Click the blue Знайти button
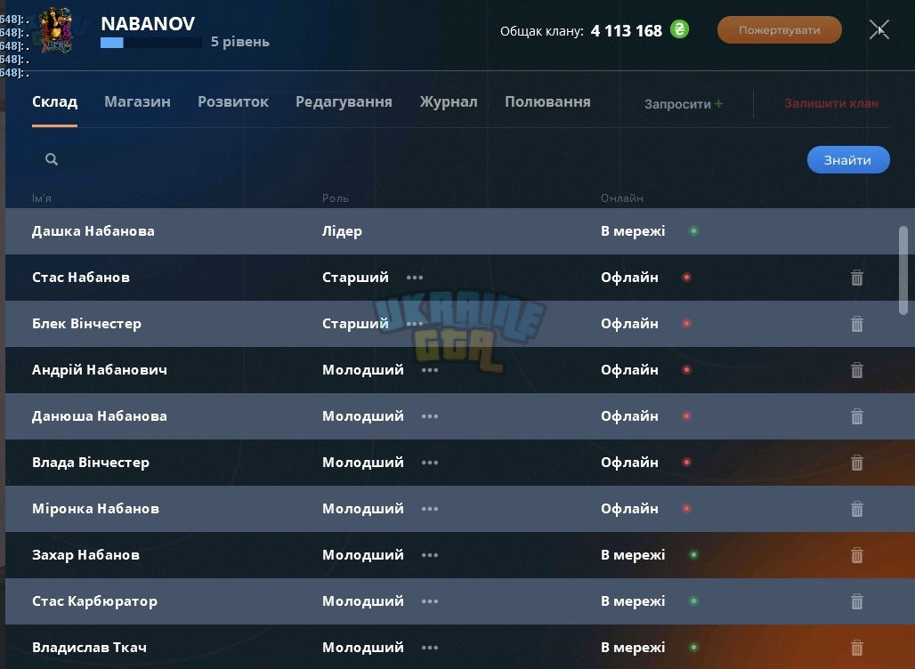 (848, 160)
